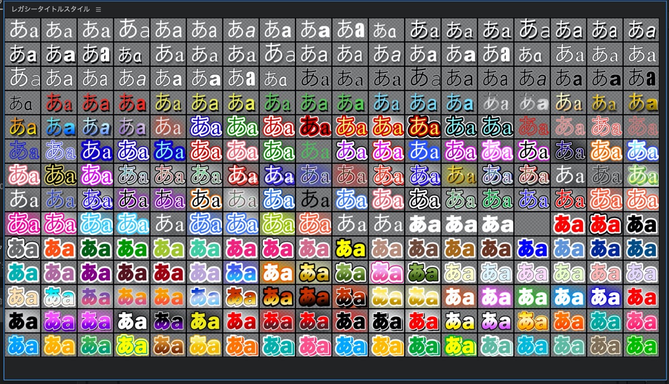This screenshot has height=384, width=669.
Task: Select the lime green outlined style in ninth row
Action: (278, 223)
